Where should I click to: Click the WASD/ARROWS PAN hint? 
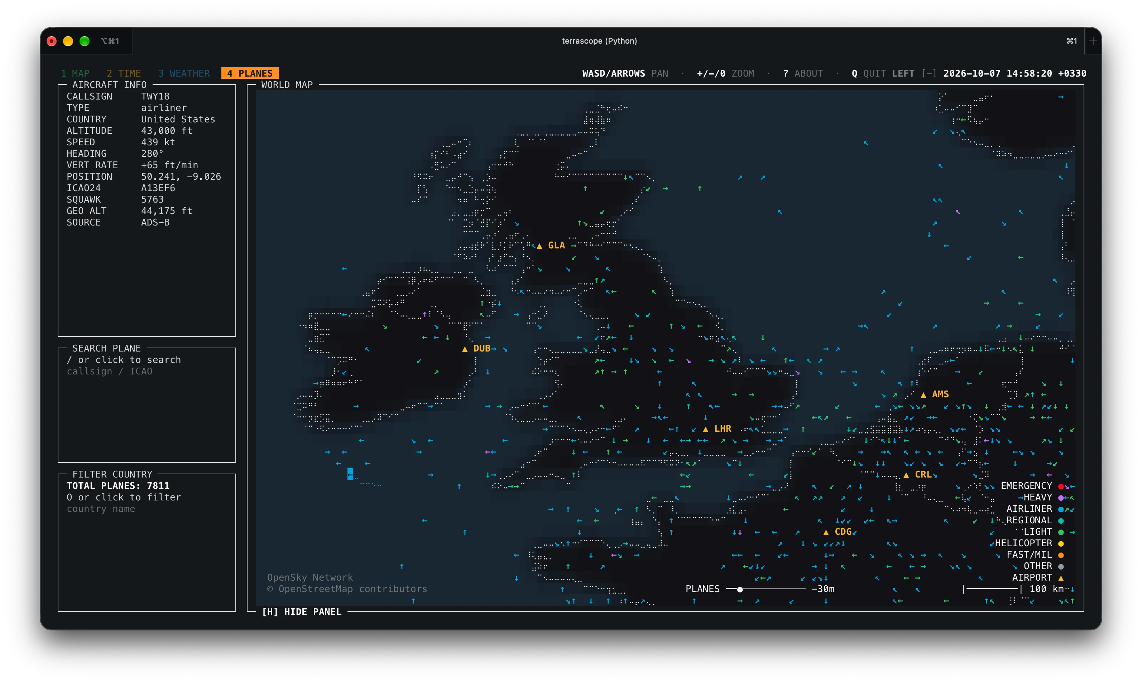tap(625, 73)
